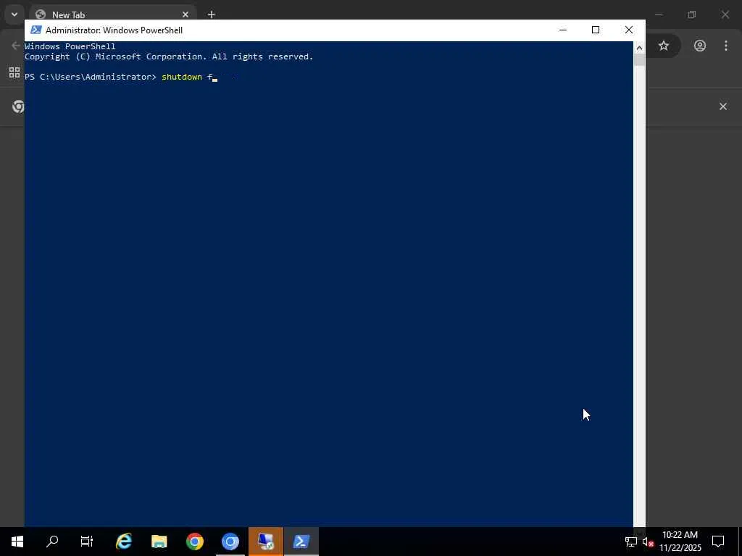
Task: Open the Chrome apps grid icon
Action: pos(14,72)
